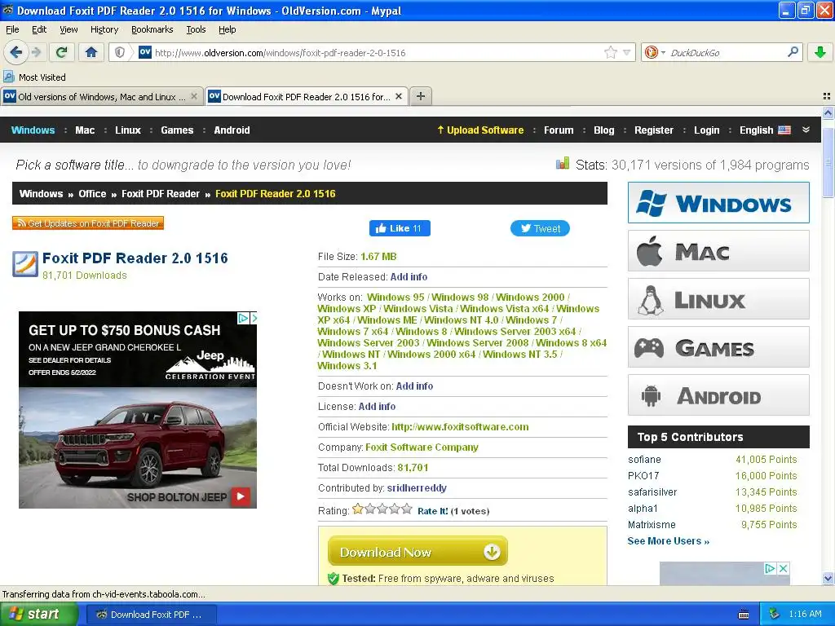Click the Foxit Software Company link
835x626 pixels.
point(422,447)
